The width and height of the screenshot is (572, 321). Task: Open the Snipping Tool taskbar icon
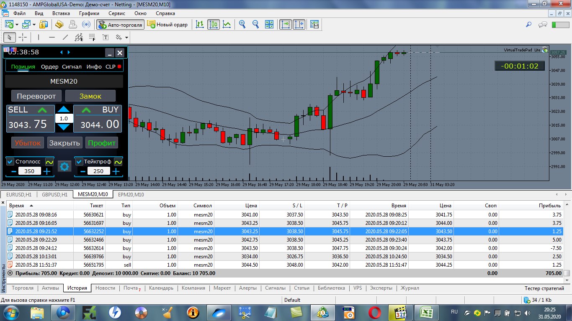tap(244, 312)
